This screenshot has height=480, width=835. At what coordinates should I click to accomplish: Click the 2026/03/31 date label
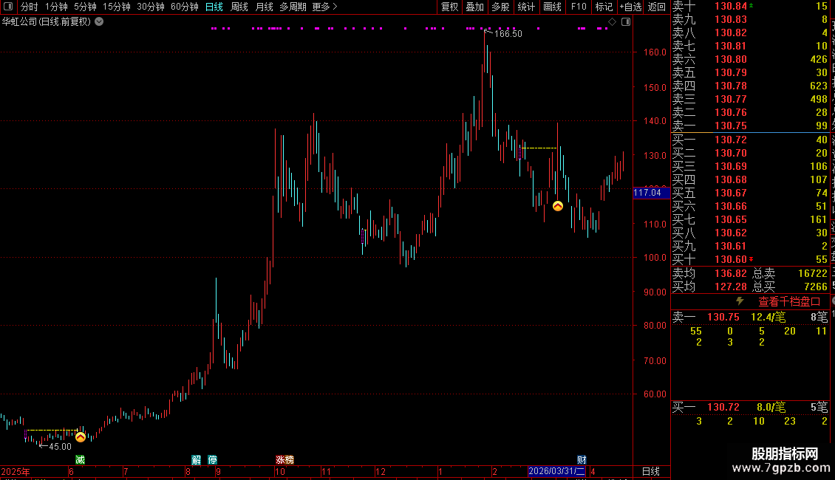pyautogui.click(x=556, y=471)
